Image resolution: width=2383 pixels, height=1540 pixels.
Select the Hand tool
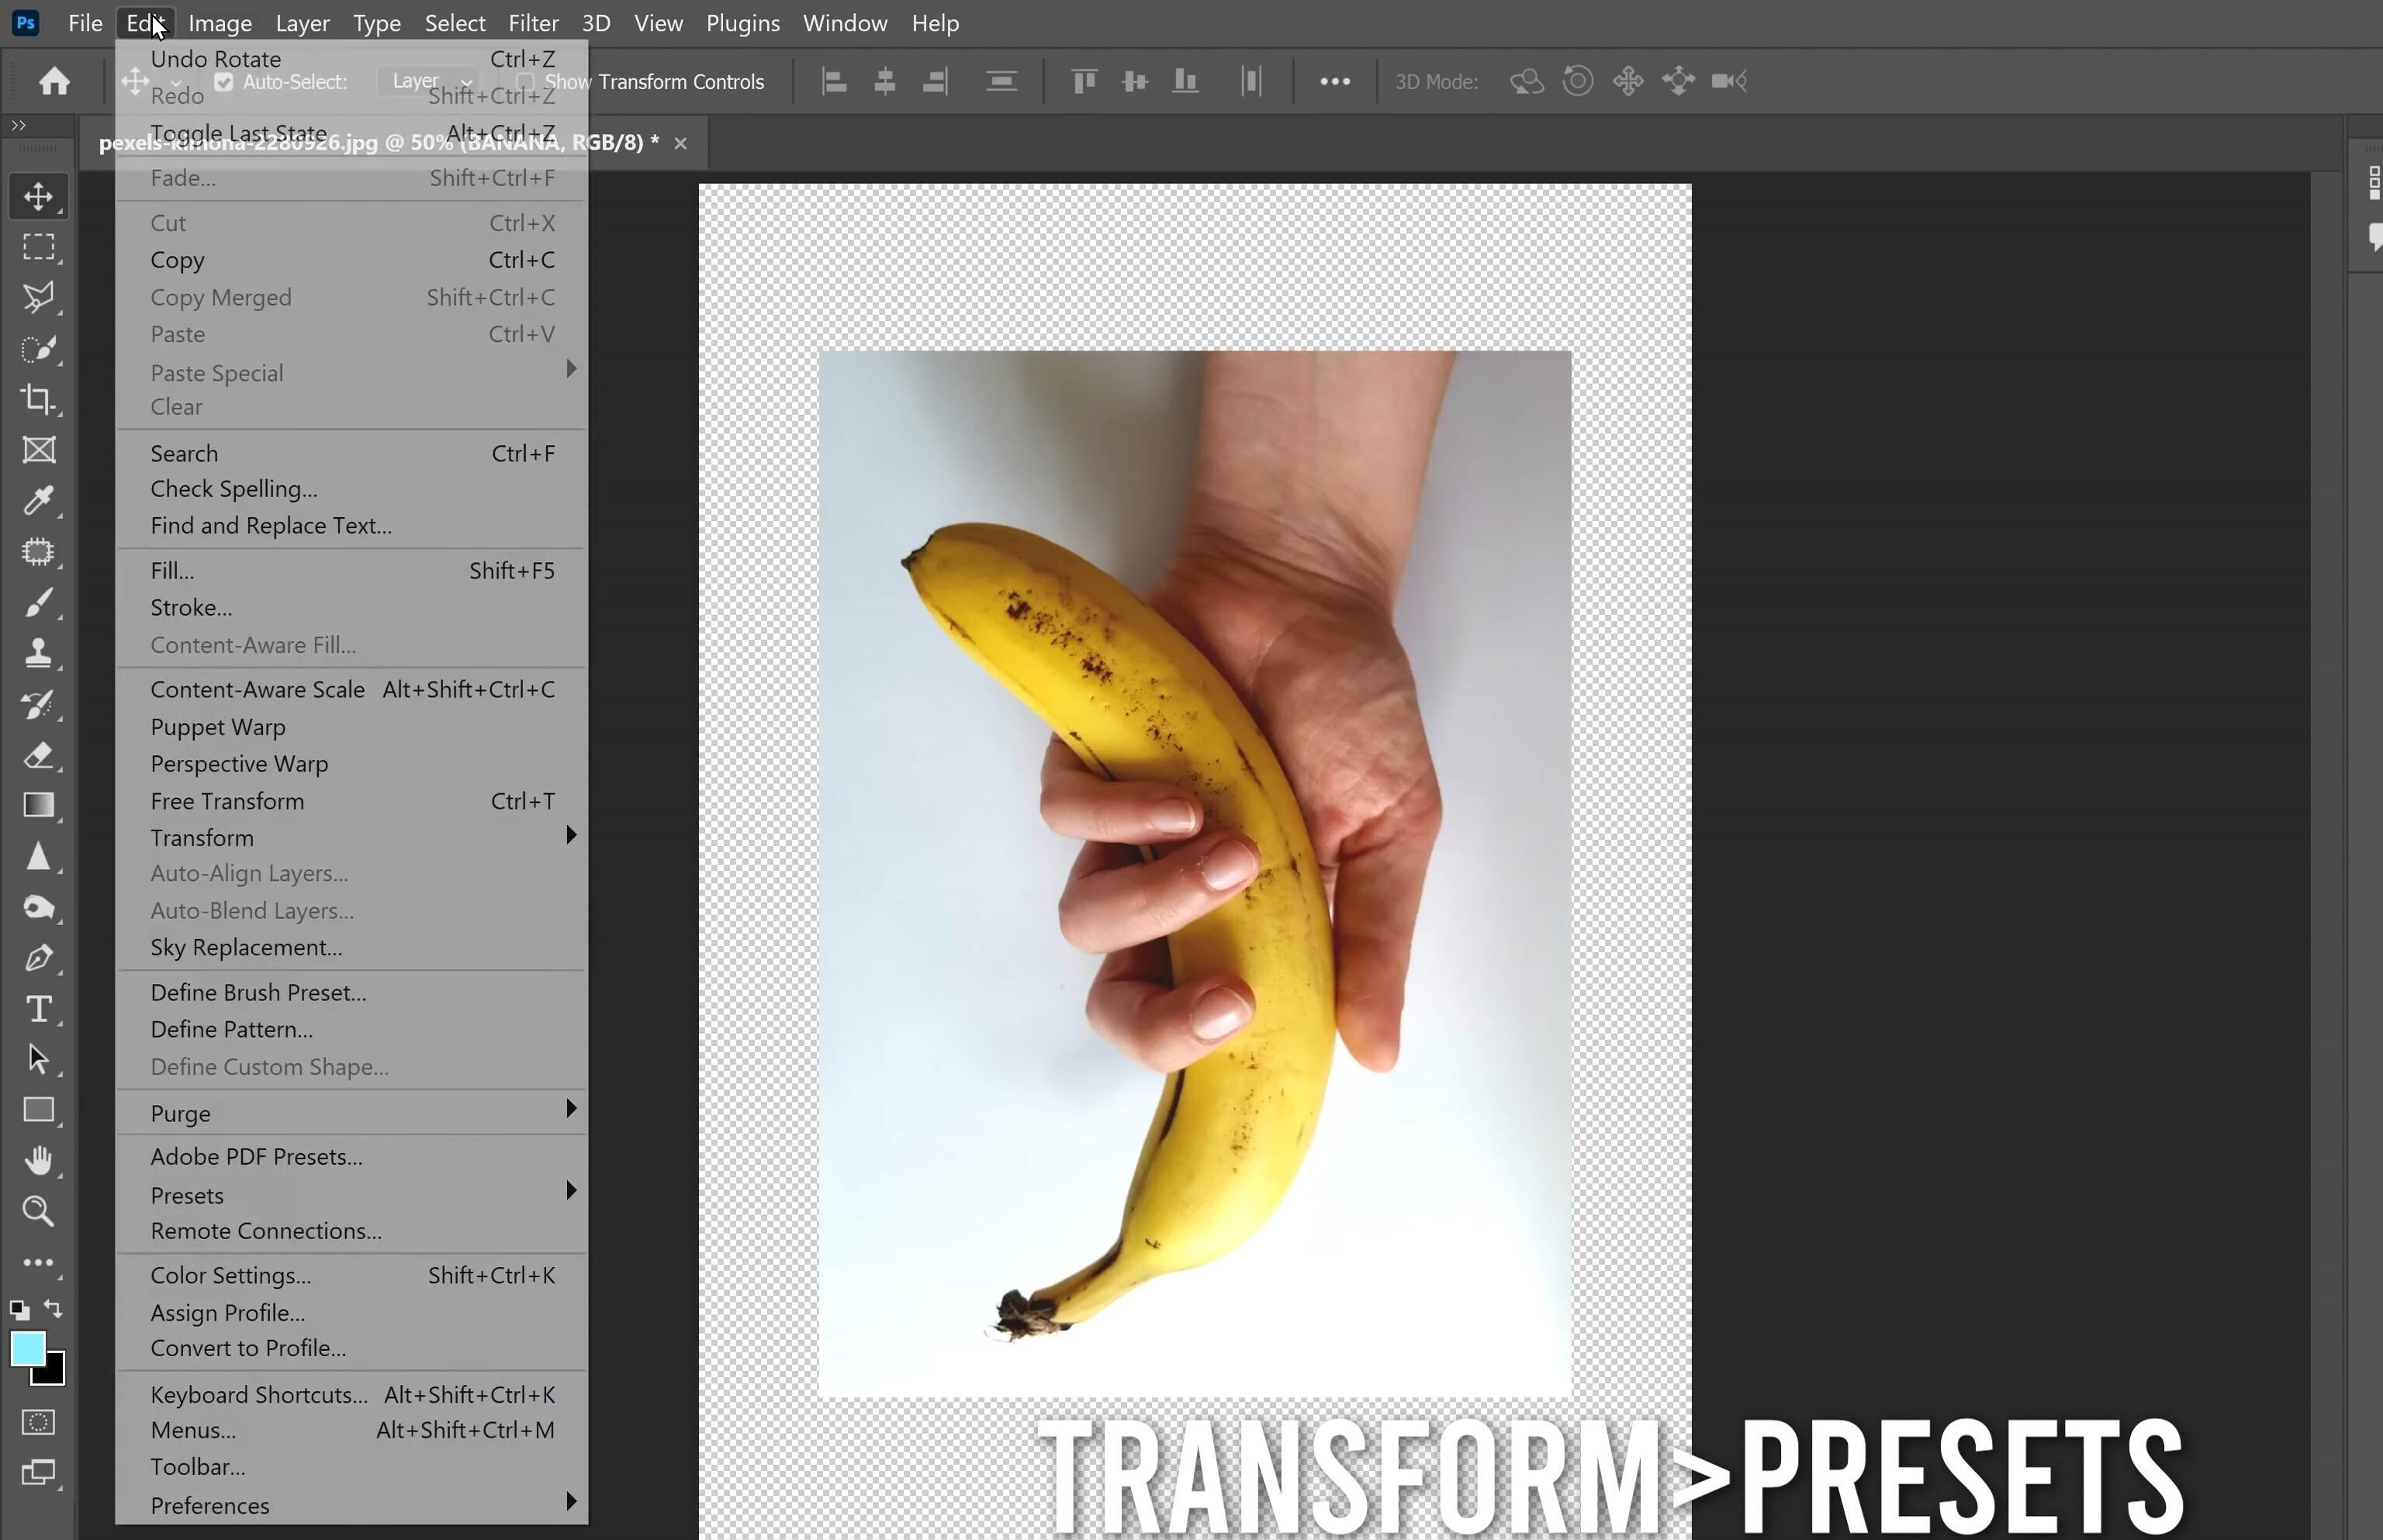[x=38, y=1160]
